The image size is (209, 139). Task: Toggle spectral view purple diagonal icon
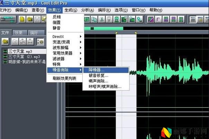pyautogui.click(x=151, y=19)
